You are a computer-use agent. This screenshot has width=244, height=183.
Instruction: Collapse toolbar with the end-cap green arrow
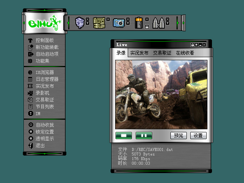(184, 23)
